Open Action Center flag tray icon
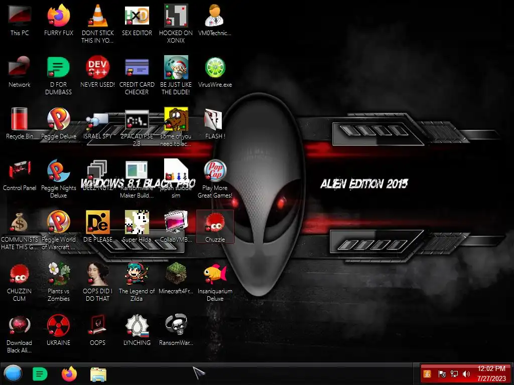The width and height of the screenshot is (514, 385). point(442,374)
